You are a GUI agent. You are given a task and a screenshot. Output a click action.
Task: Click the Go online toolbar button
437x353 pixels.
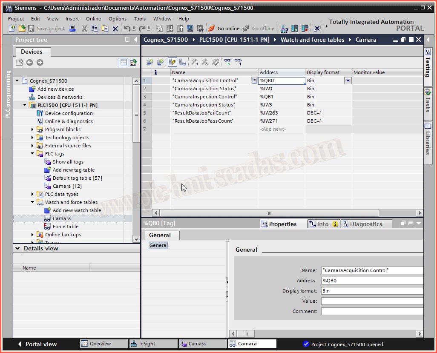(224, 29)
